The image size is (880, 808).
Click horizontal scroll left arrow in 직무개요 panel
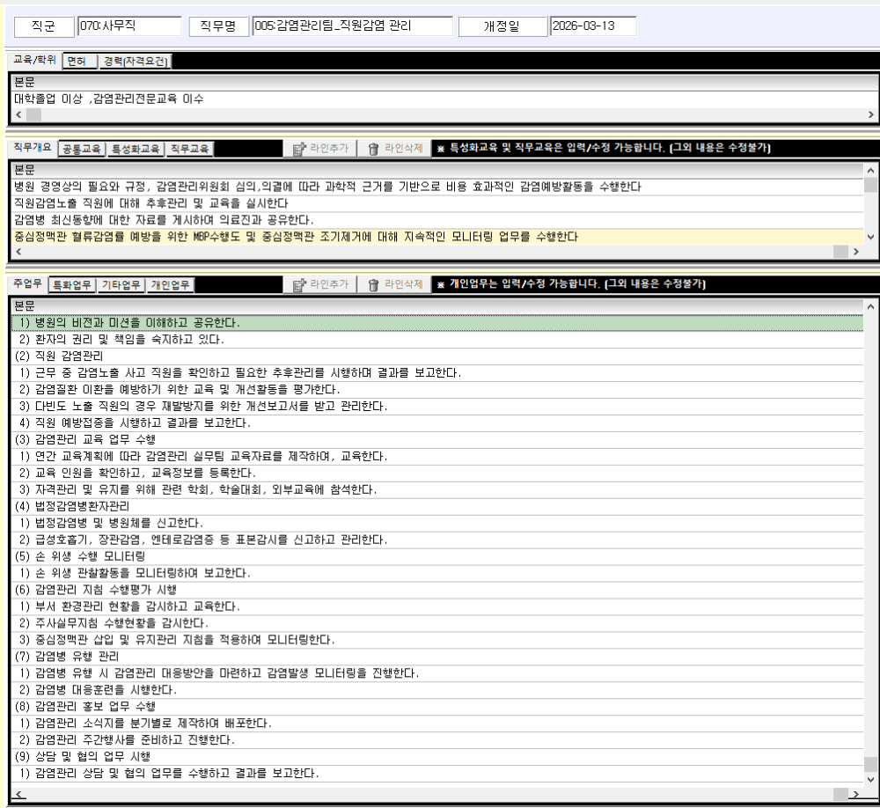click(x=18, y=252)
